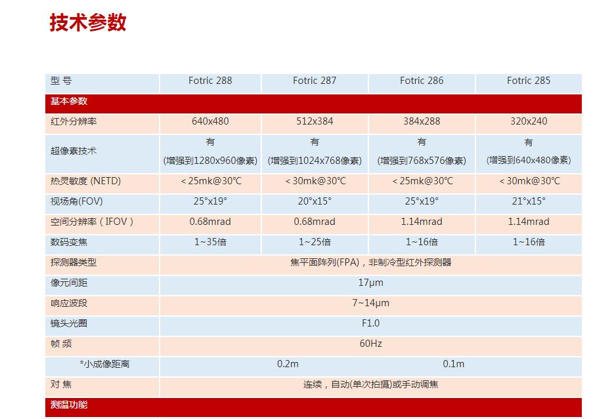614x419 pixels.
Task: Click the 焦平面阵列(FPA) detector description
Action: pos(371,262)
